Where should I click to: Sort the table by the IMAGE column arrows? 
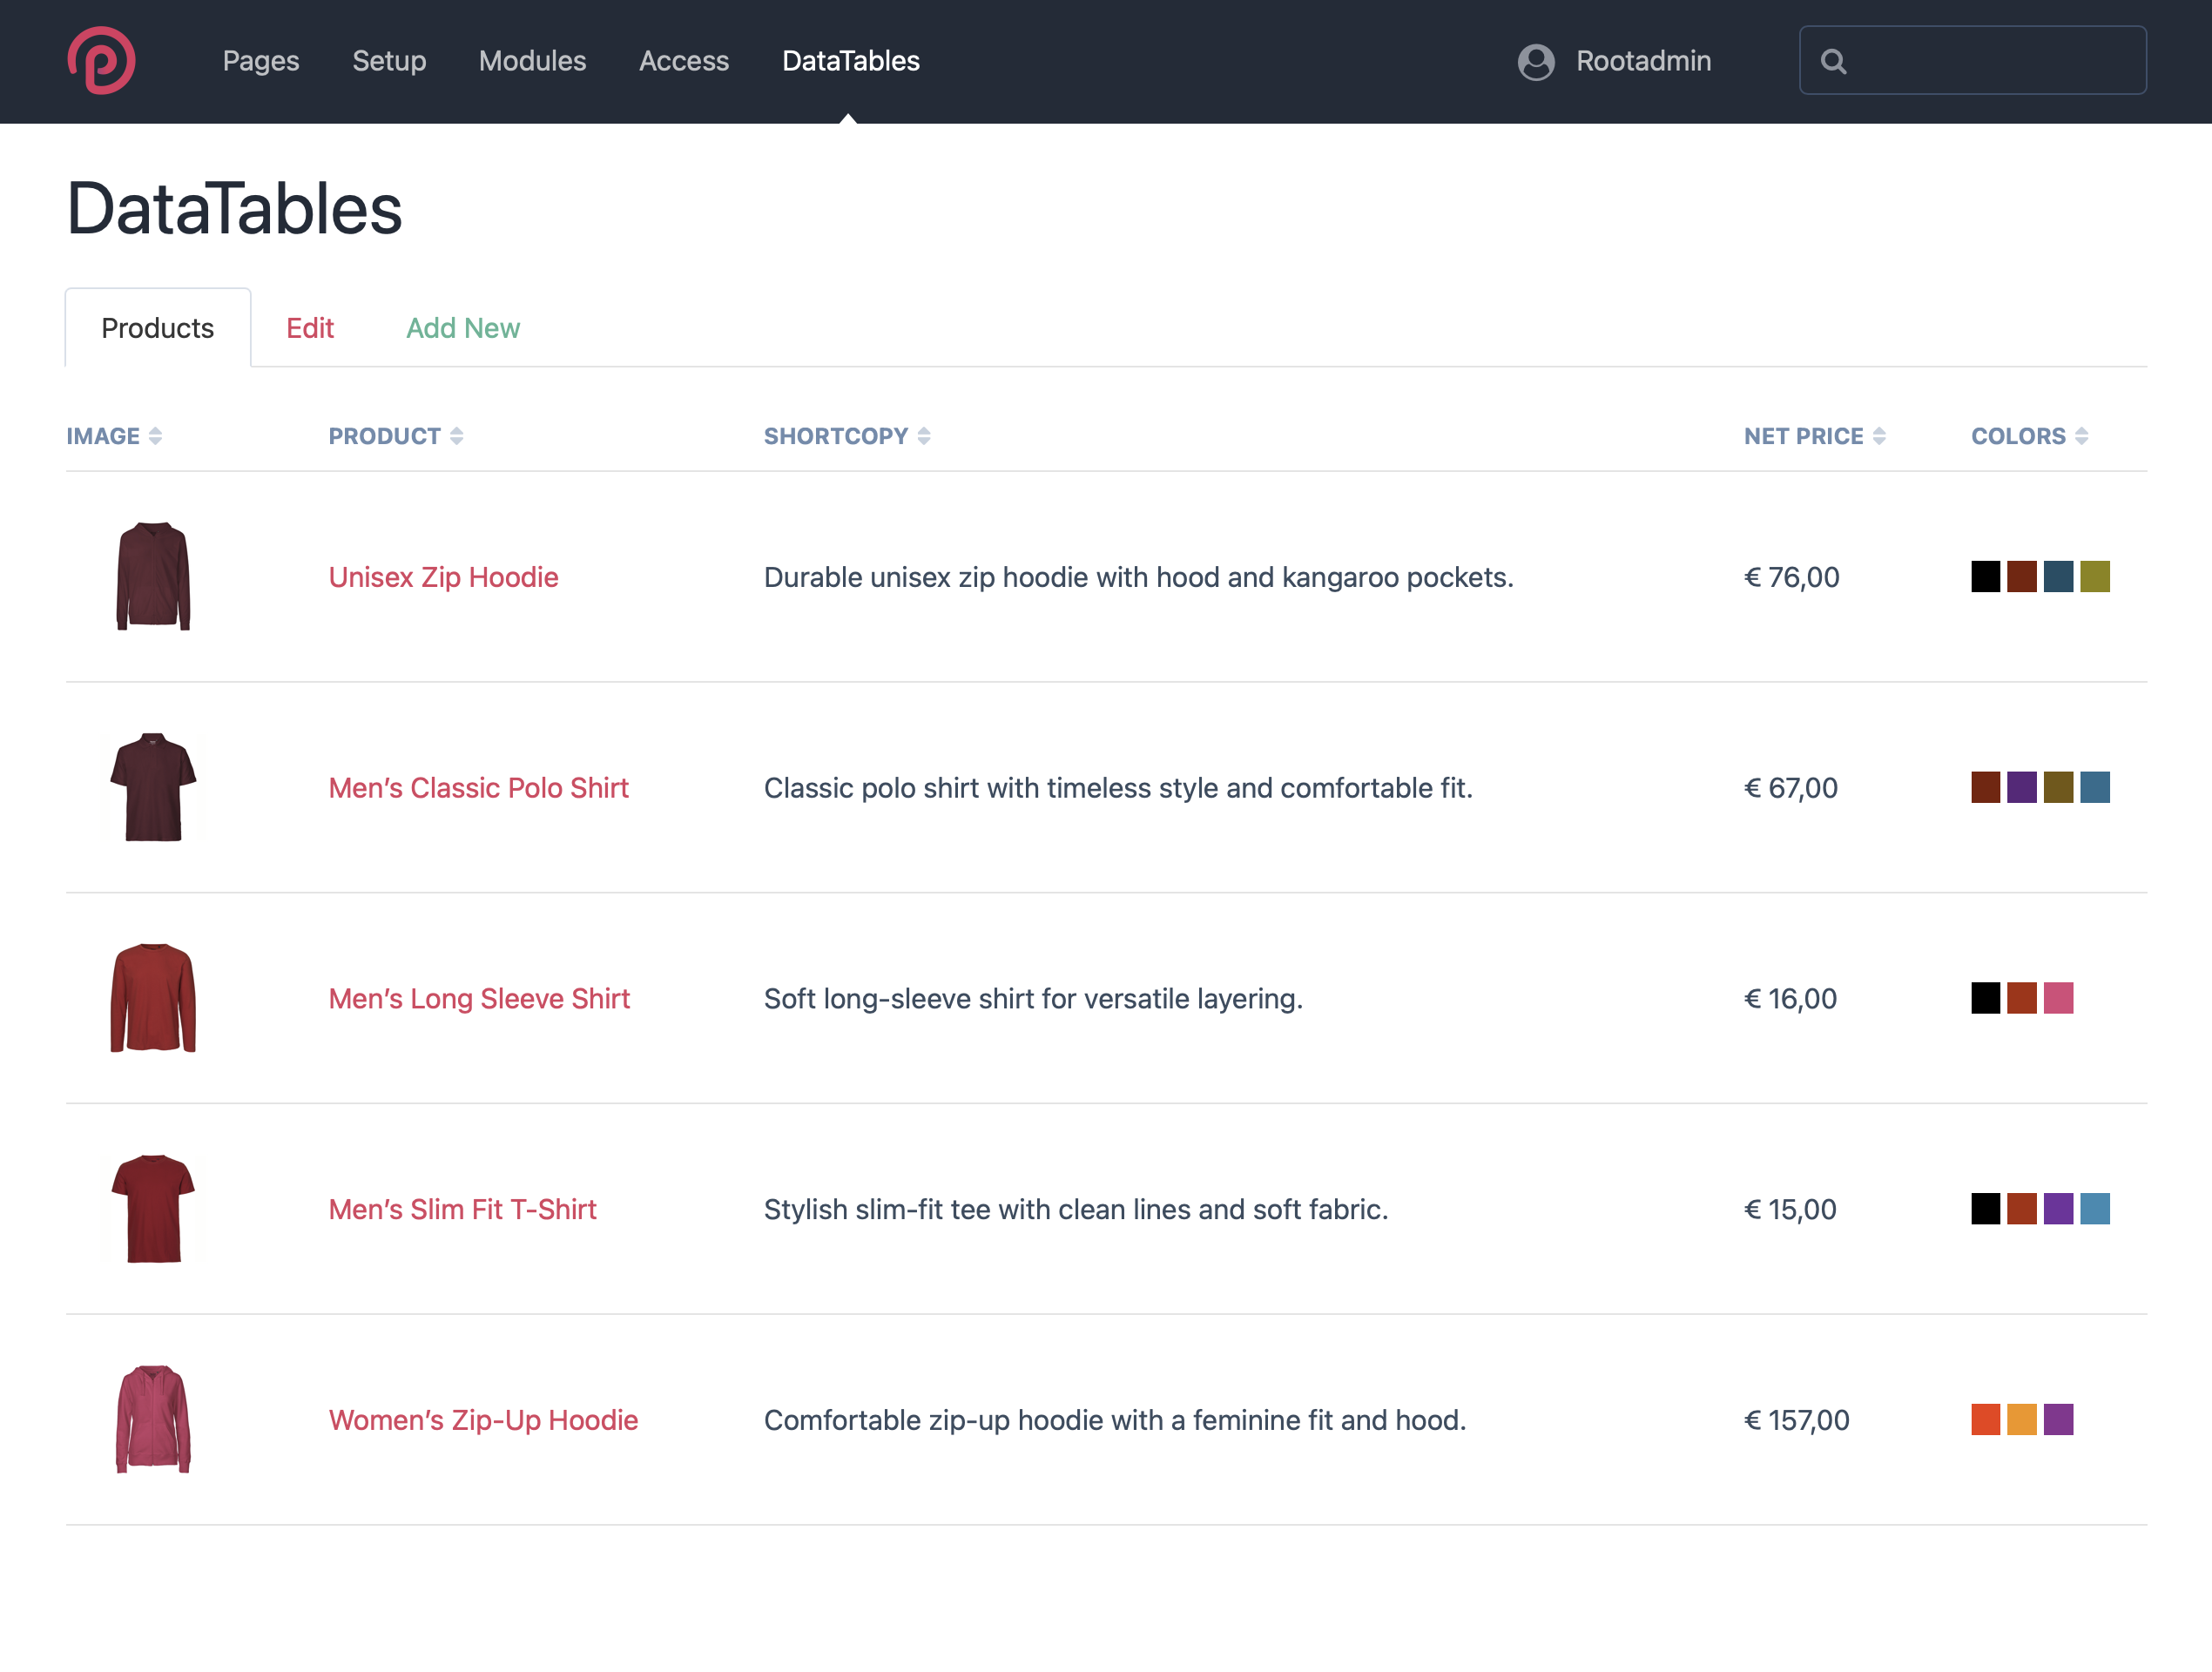pos(155,435)
